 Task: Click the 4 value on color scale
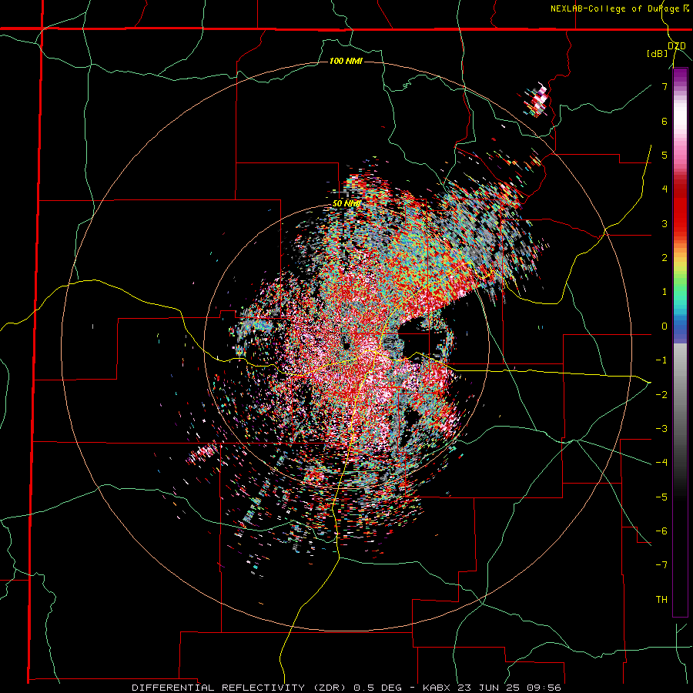[x=665, y=189]
